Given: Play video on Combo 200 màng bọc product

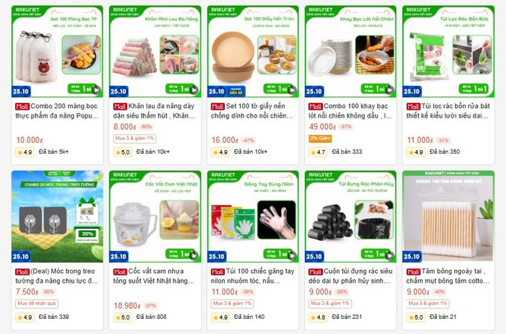Looking at the screenshot, I should (96, 90).
